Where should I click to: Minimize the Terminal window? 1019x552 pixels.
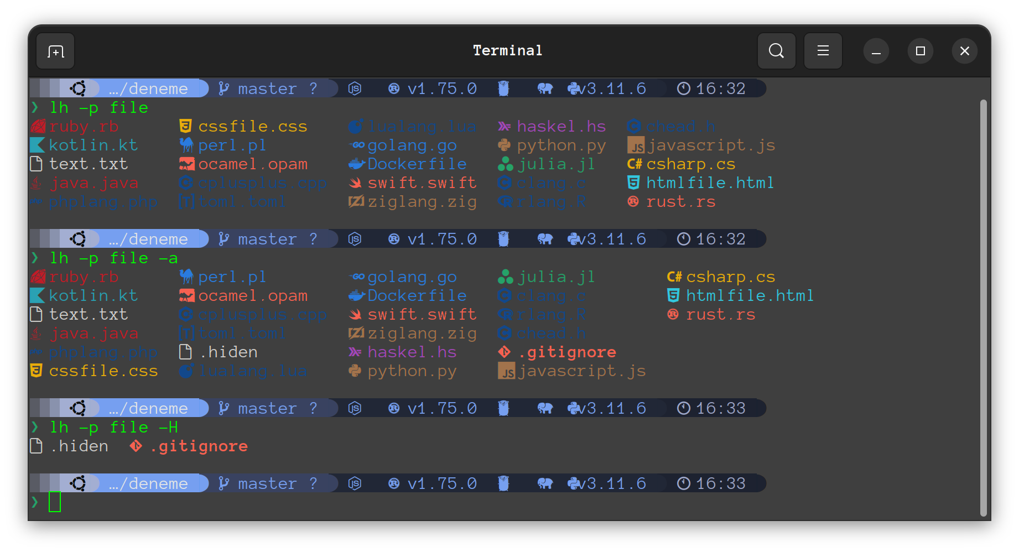click(876, 51)
